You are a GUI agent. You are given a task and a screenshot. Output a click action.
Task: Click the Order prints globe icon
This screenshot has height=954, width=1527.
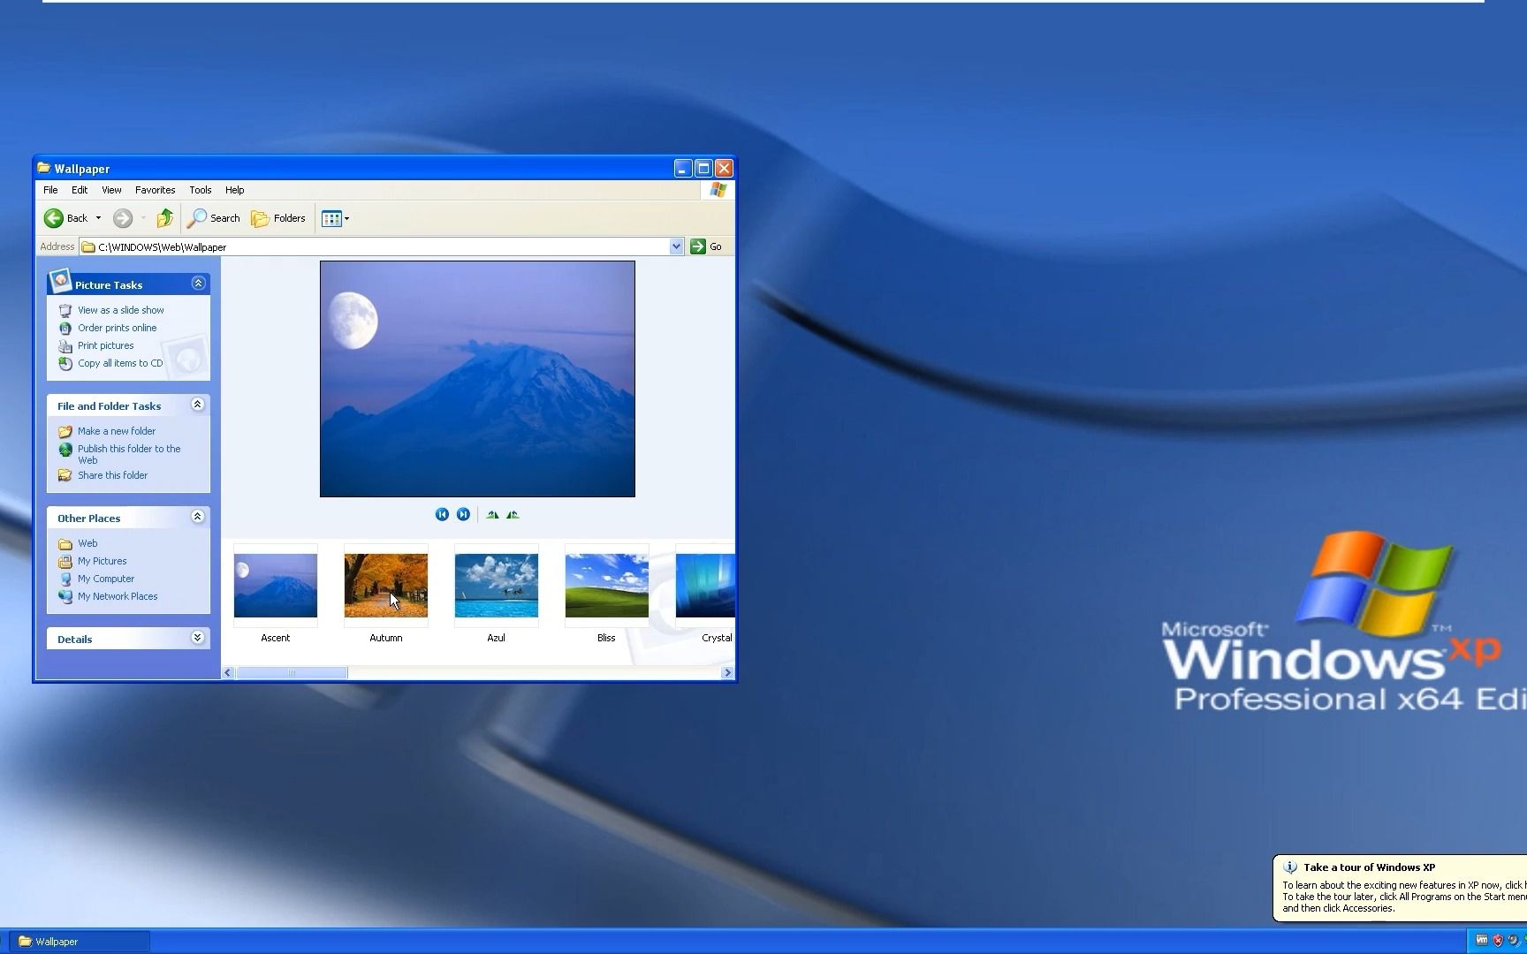point(65,328)
